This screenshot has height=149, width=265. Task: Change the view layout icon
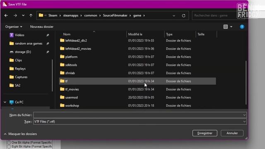click(x=225, y=26)
